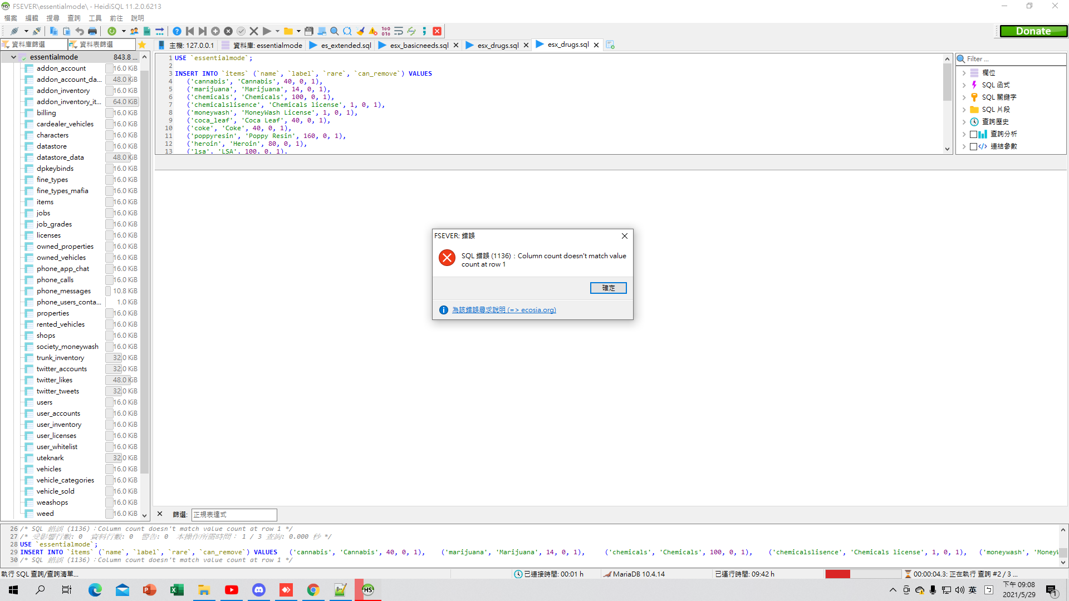
Task: Click the find and replace icon
Action: [x=347, y=31]
